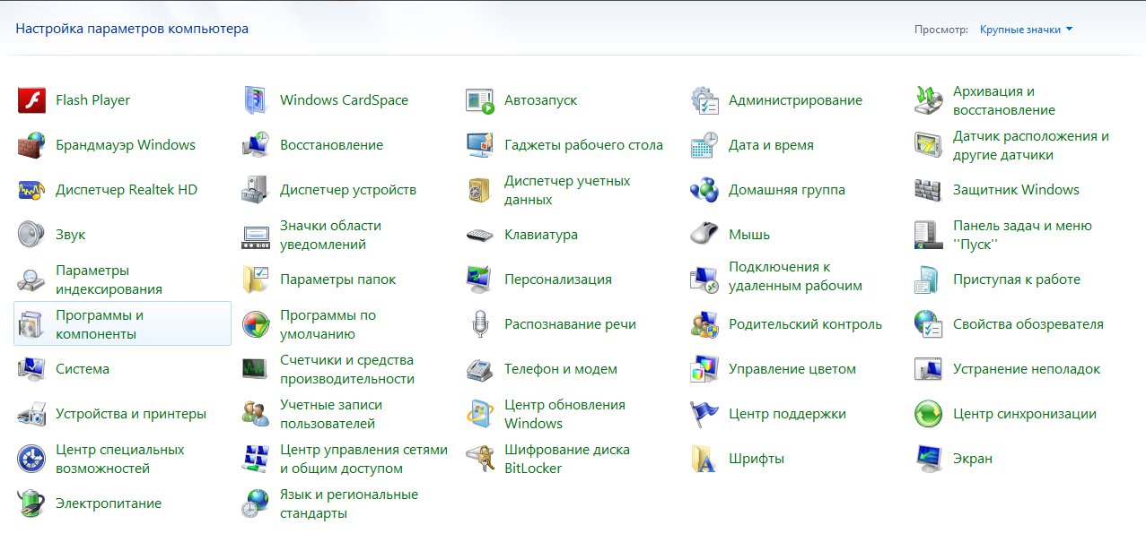The width and height of the screenshot is (1146, 542).
Task: Click the Электропитание text link
Action: pyautogui.click(x=109, y=503)
